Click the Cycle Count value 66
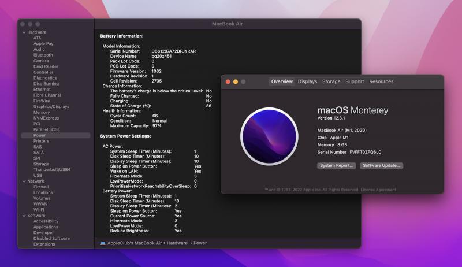Image resolution: width=462 pixels, height=267 pixels. (x=155, y=116)
